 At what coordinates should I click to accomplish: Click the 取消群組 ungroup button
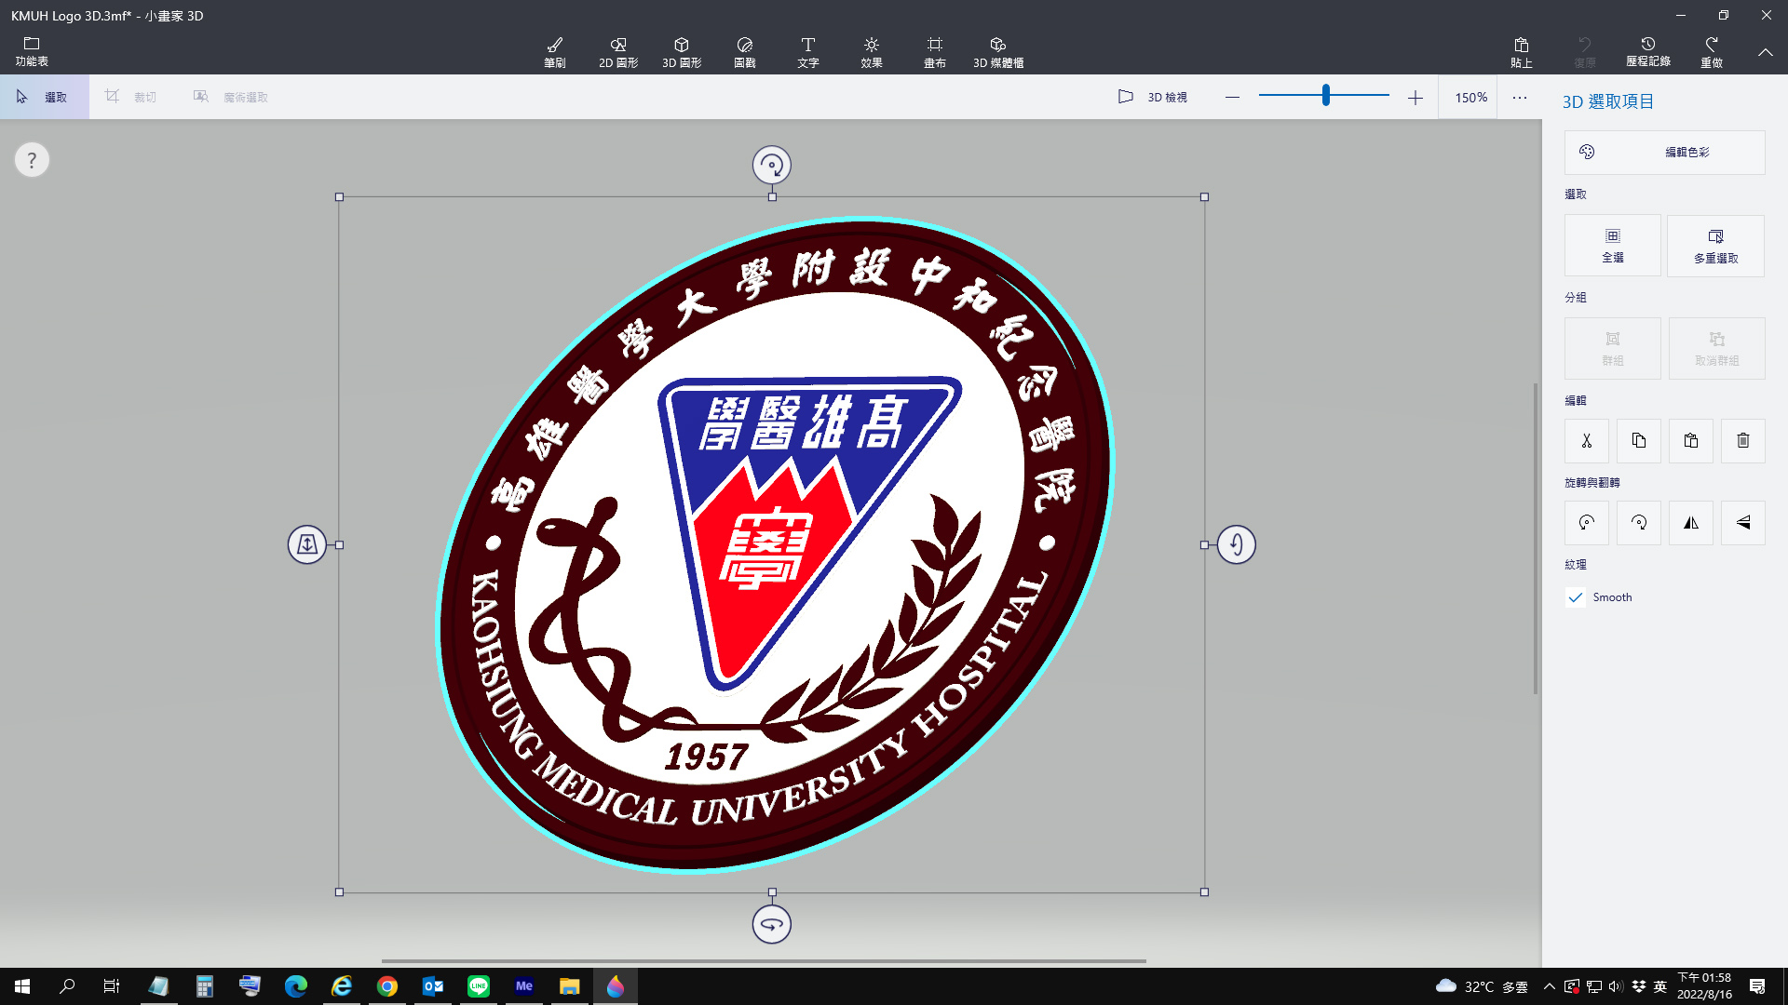click(x=1716, y=349)
